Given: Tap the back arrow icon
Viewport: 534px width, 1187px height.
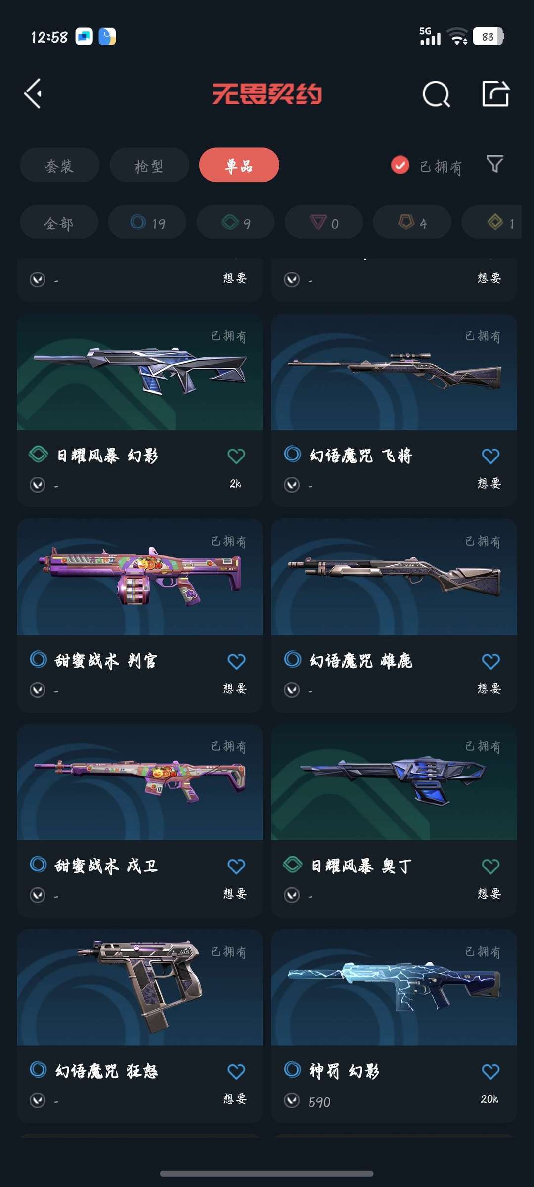Looking at the screenshot, I should [33, 93].
